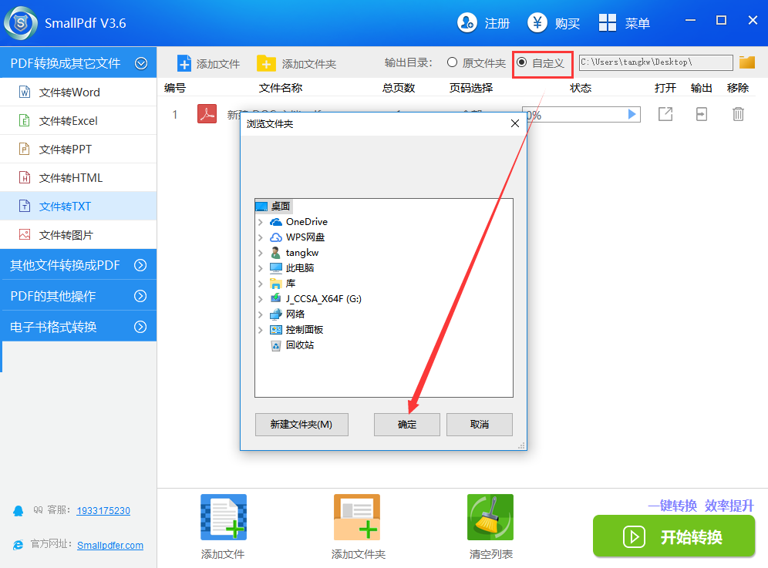Expand the 此电脑 tree node
Viewport: 768px width, 568px height.
pyautogui.click(x=261, y=268)
